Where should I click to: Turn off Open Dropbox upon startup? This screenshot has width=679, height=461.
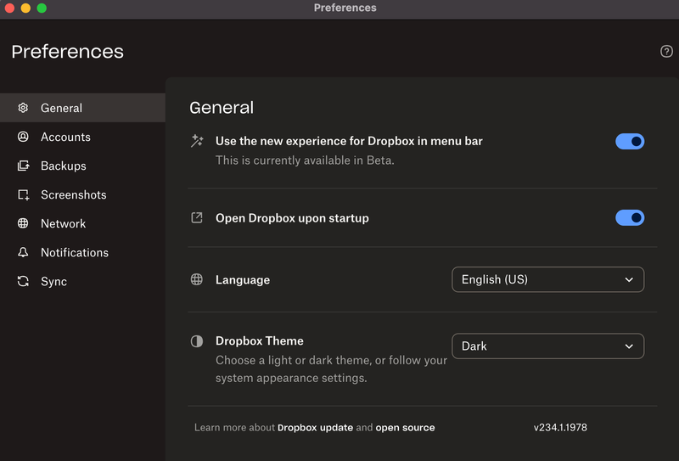[630, 218]
